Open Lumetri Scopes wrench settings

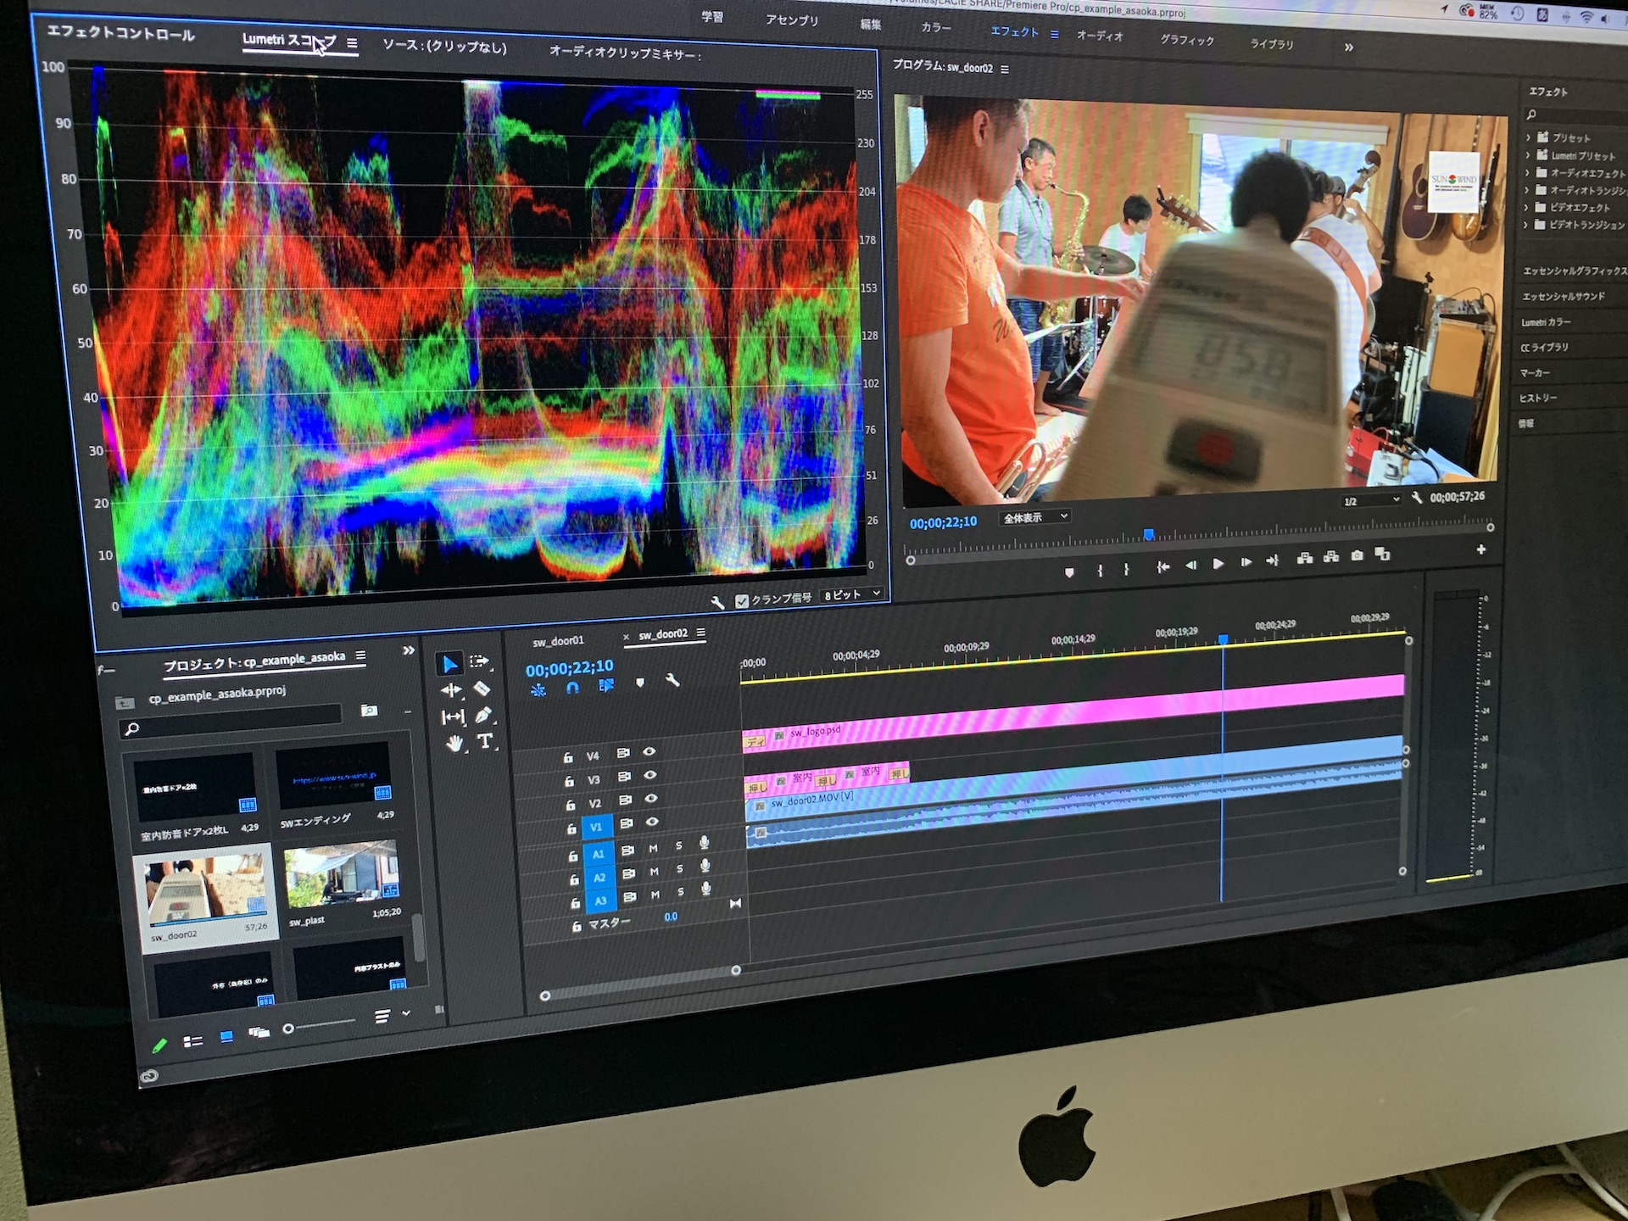tap(717, 602)
